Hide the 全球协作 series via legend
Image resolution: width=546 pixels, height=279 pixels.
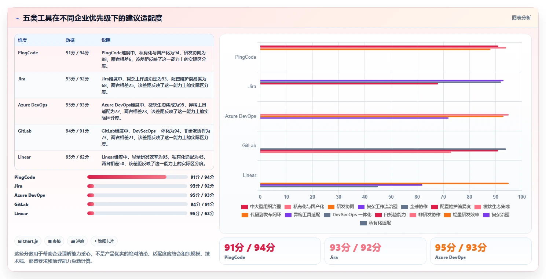pos(414,207)
